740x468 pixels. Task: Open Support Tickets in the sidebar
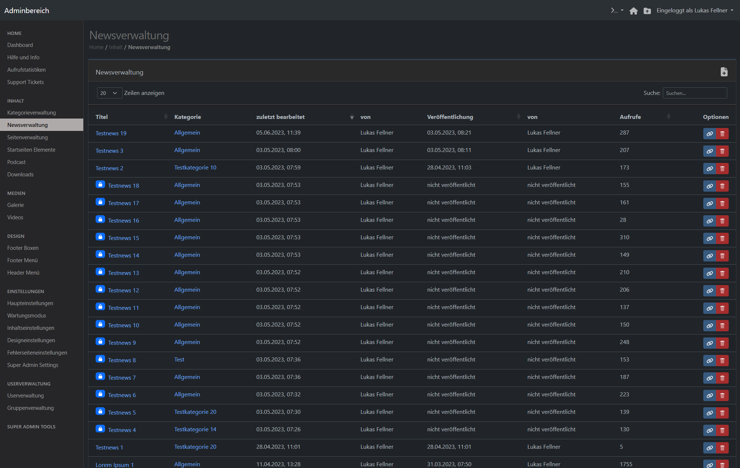coord(25,82)
